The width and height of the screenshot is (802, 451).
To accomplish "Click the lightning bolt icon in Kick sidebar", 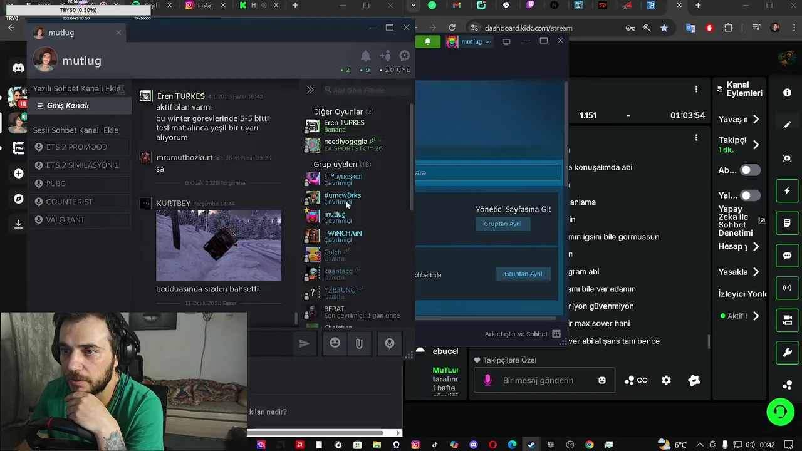I will [x=788, y=190].
